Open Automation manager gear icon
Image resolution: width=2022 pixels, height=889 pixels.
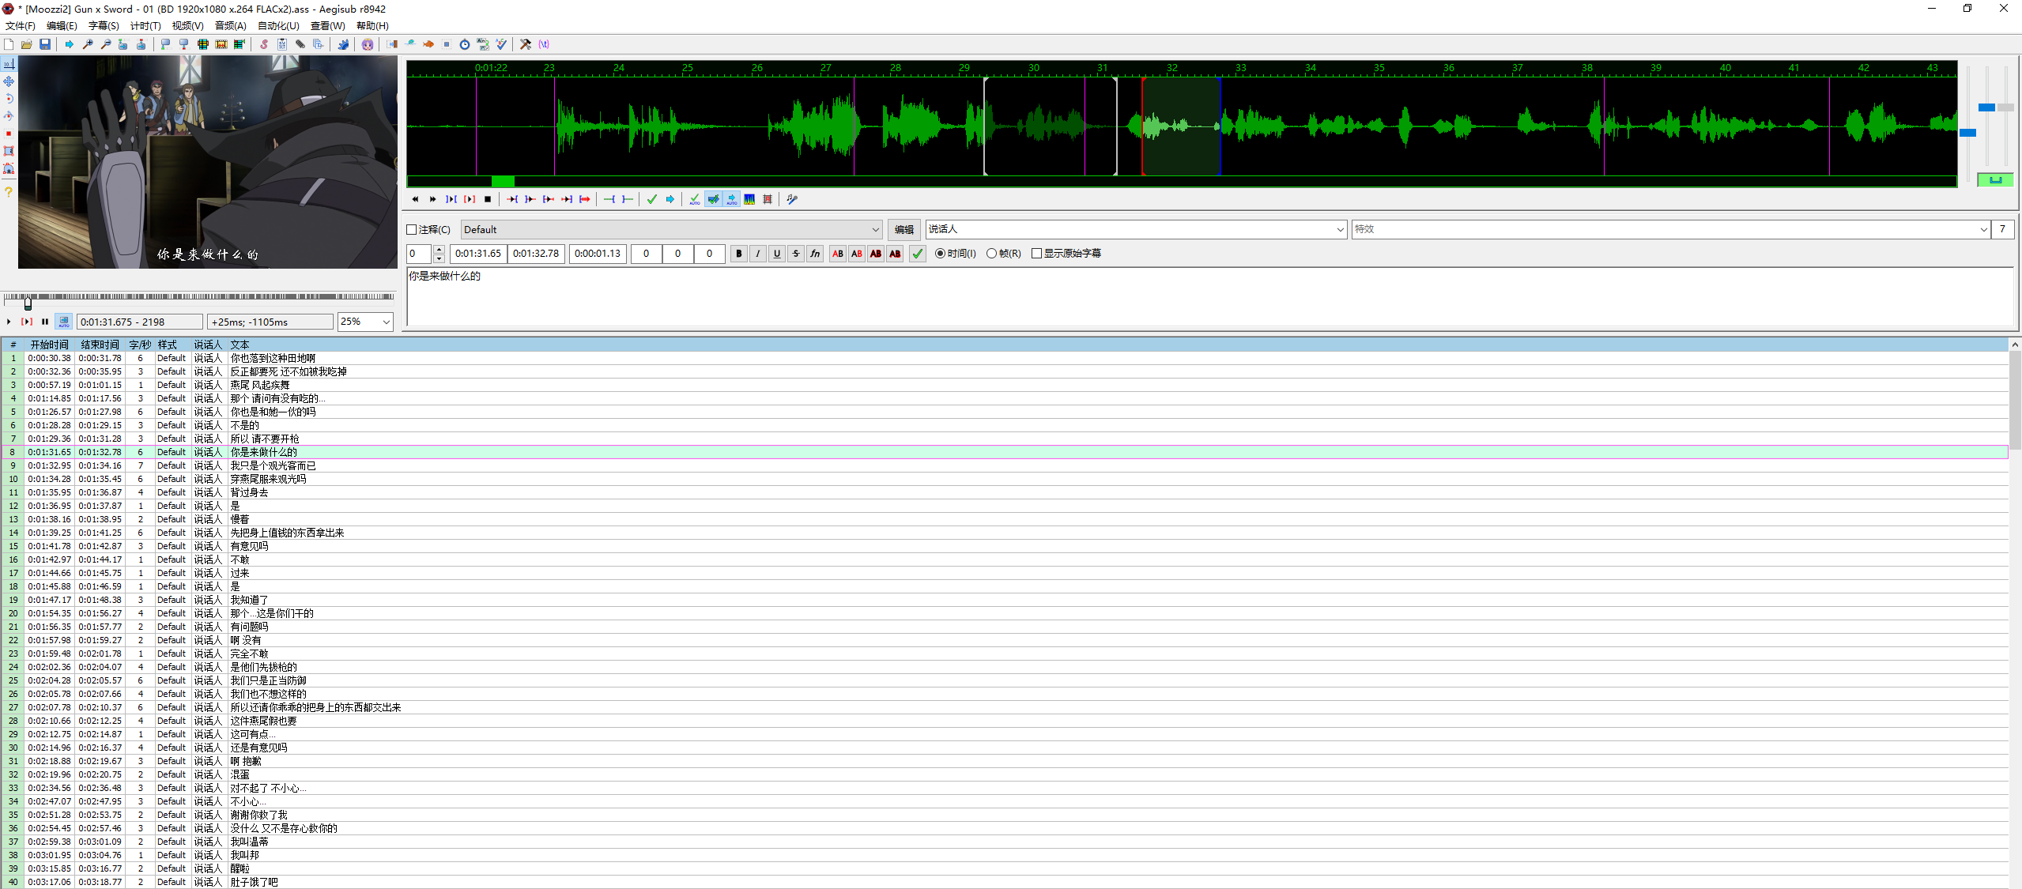(x=343, y=44)
